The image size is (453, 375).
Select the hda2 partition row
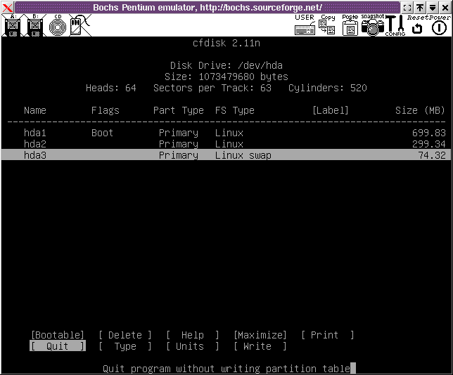click(x=225, y=144)
